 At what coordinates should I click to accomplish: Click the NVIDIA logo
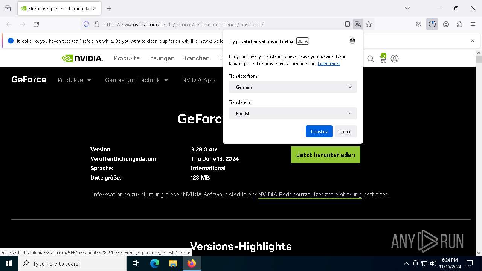(x=82, y=58)
